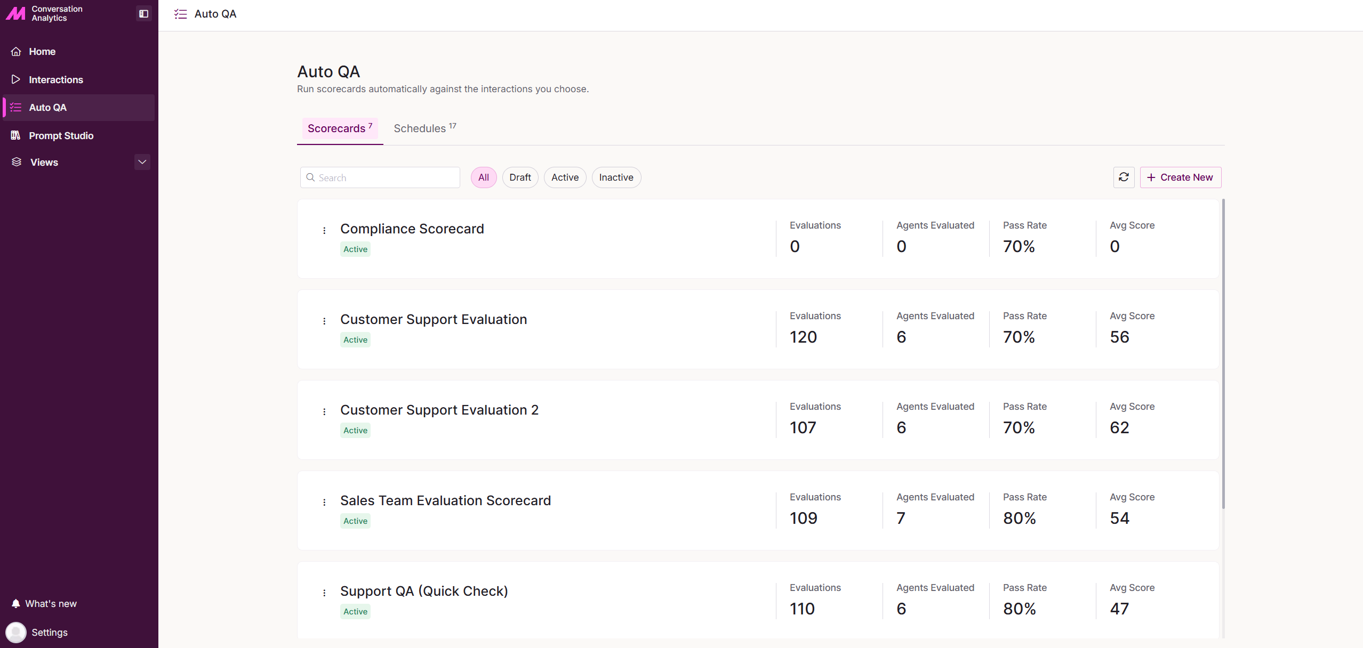Open Support QA (Quick Check) options
Viewport: 1363px width, 648px height.
(324, 593)
